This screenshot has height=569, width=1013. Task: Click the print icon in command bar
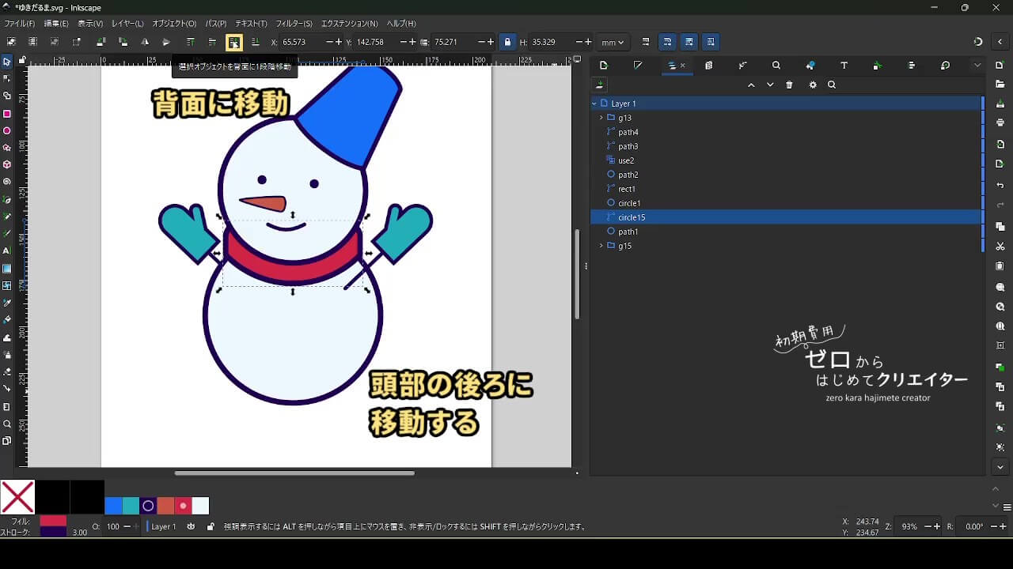[1000, 122]
